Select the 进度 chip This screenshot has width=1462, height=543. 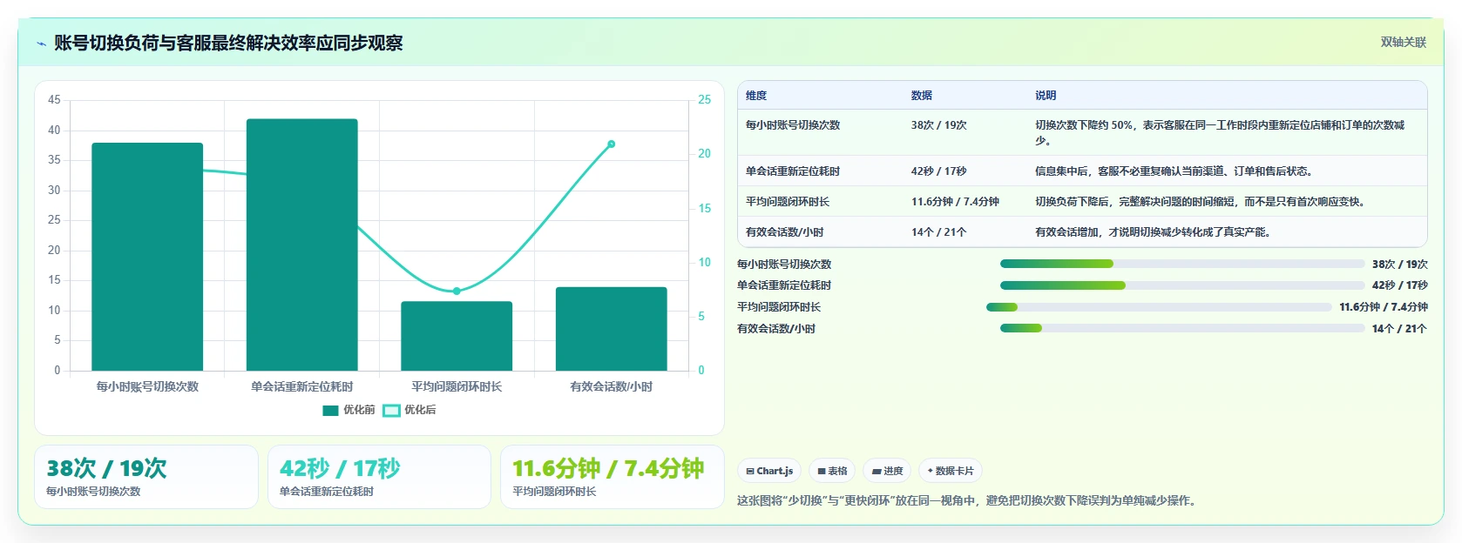tap(888, 471)
